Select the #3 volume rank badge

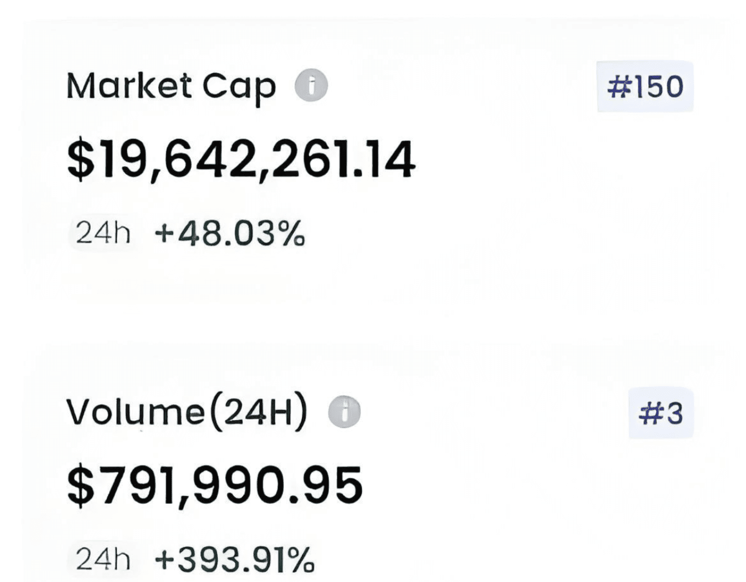point(661,413)
